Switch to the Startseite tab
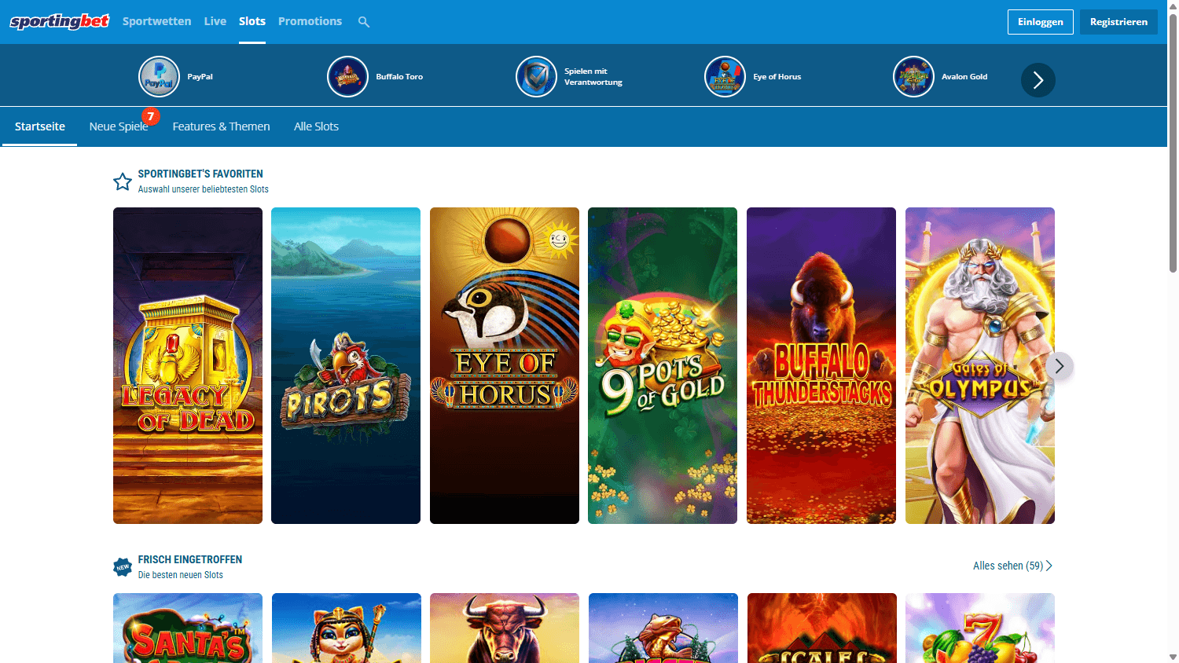The height and width of the screenshot is (663, 1179). [x=40, y=126]
